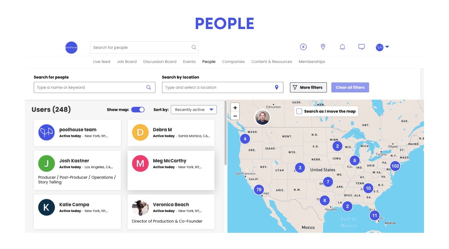Click map cluster marker 79
The image size is (449, 249).
pyautogui.click(x=259, y=190)
